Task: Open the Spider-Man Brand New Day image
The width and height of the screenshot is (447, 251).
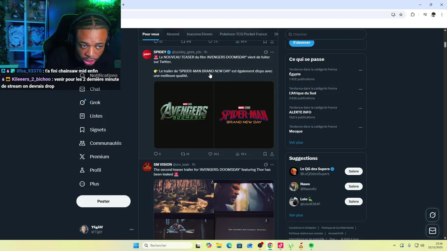Action: pyautogui.click(x=244, y=115)
